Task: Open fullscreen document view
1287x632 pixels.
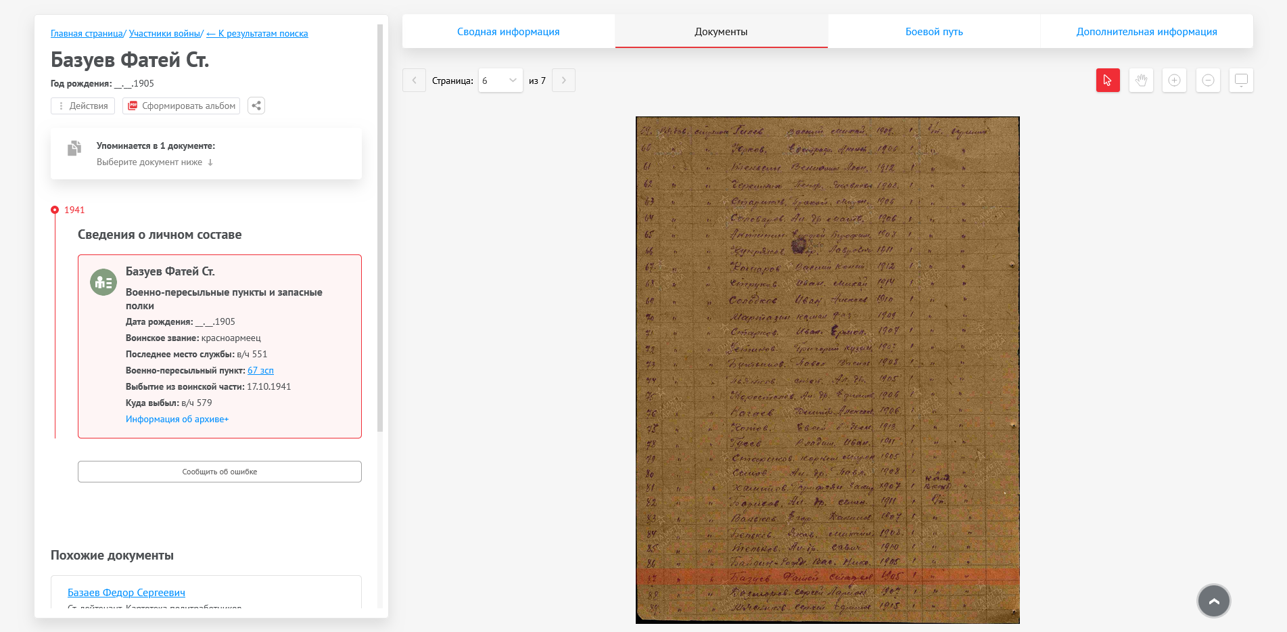Action: tap(1241, 81)
